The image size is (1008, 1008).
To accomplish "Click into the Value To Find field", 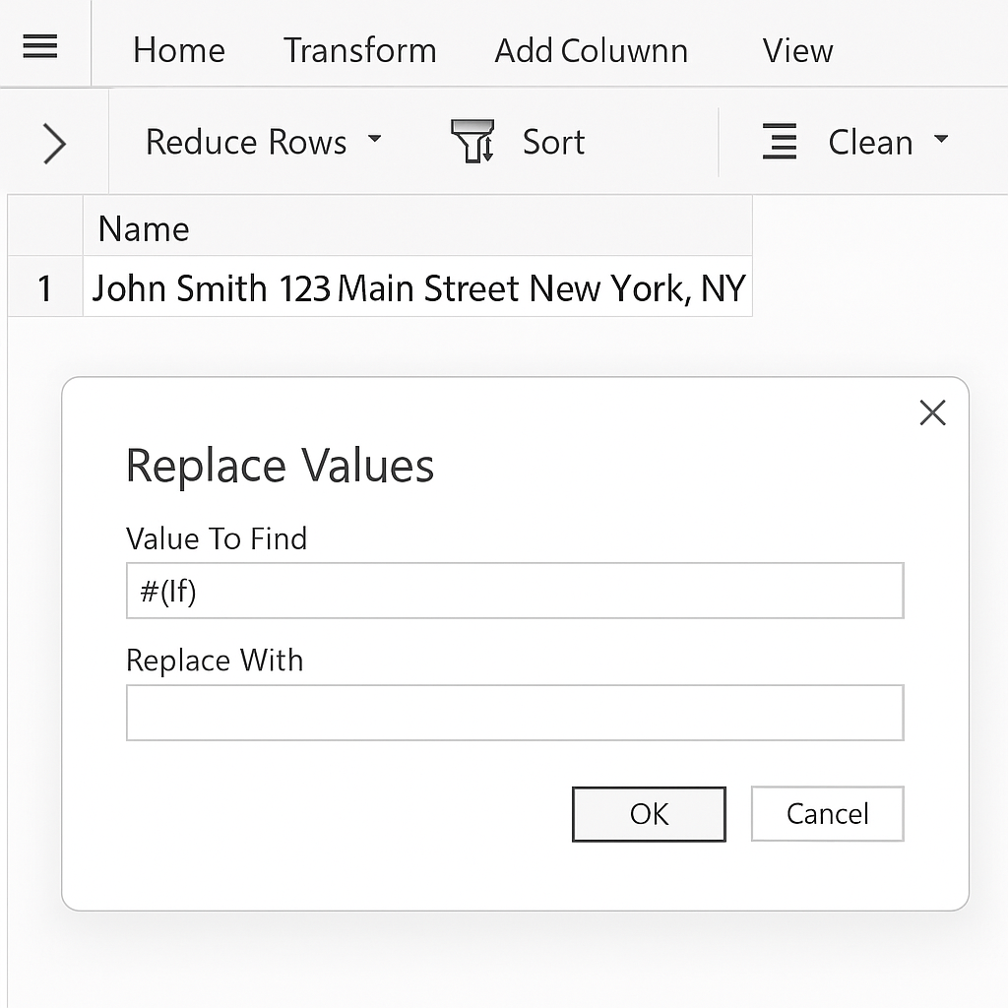I will (514, 592).
